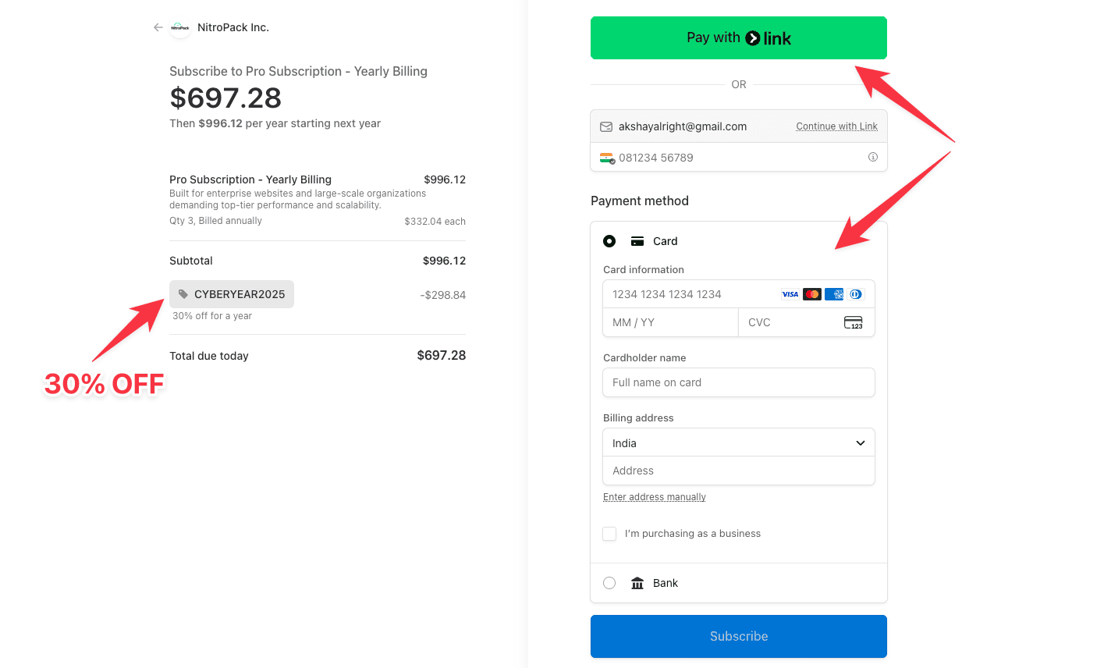
Task: Click the India flag selector in phone field
Action: tap(609, 157)
